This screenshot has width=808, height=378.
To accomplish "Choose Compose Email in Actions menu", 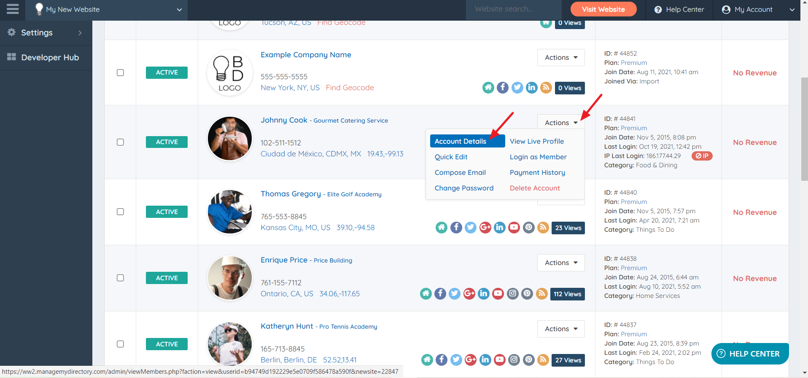I will click(x=460, y=172).
